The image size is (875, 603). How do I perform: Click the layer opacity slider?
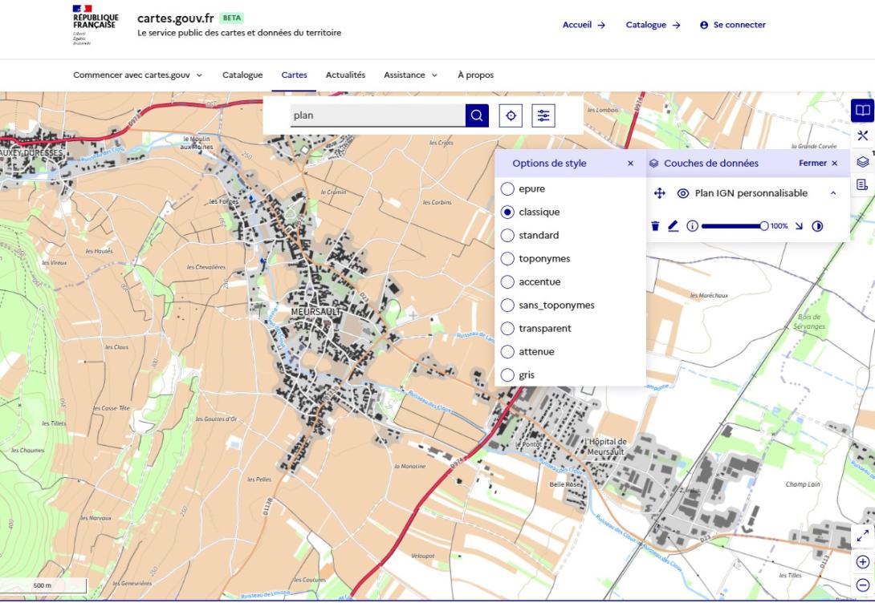click(x=732, y=226)
